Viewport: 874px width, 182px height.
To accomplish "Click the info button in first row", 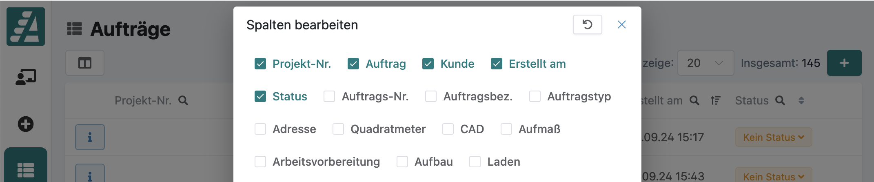I will [90, 138].
